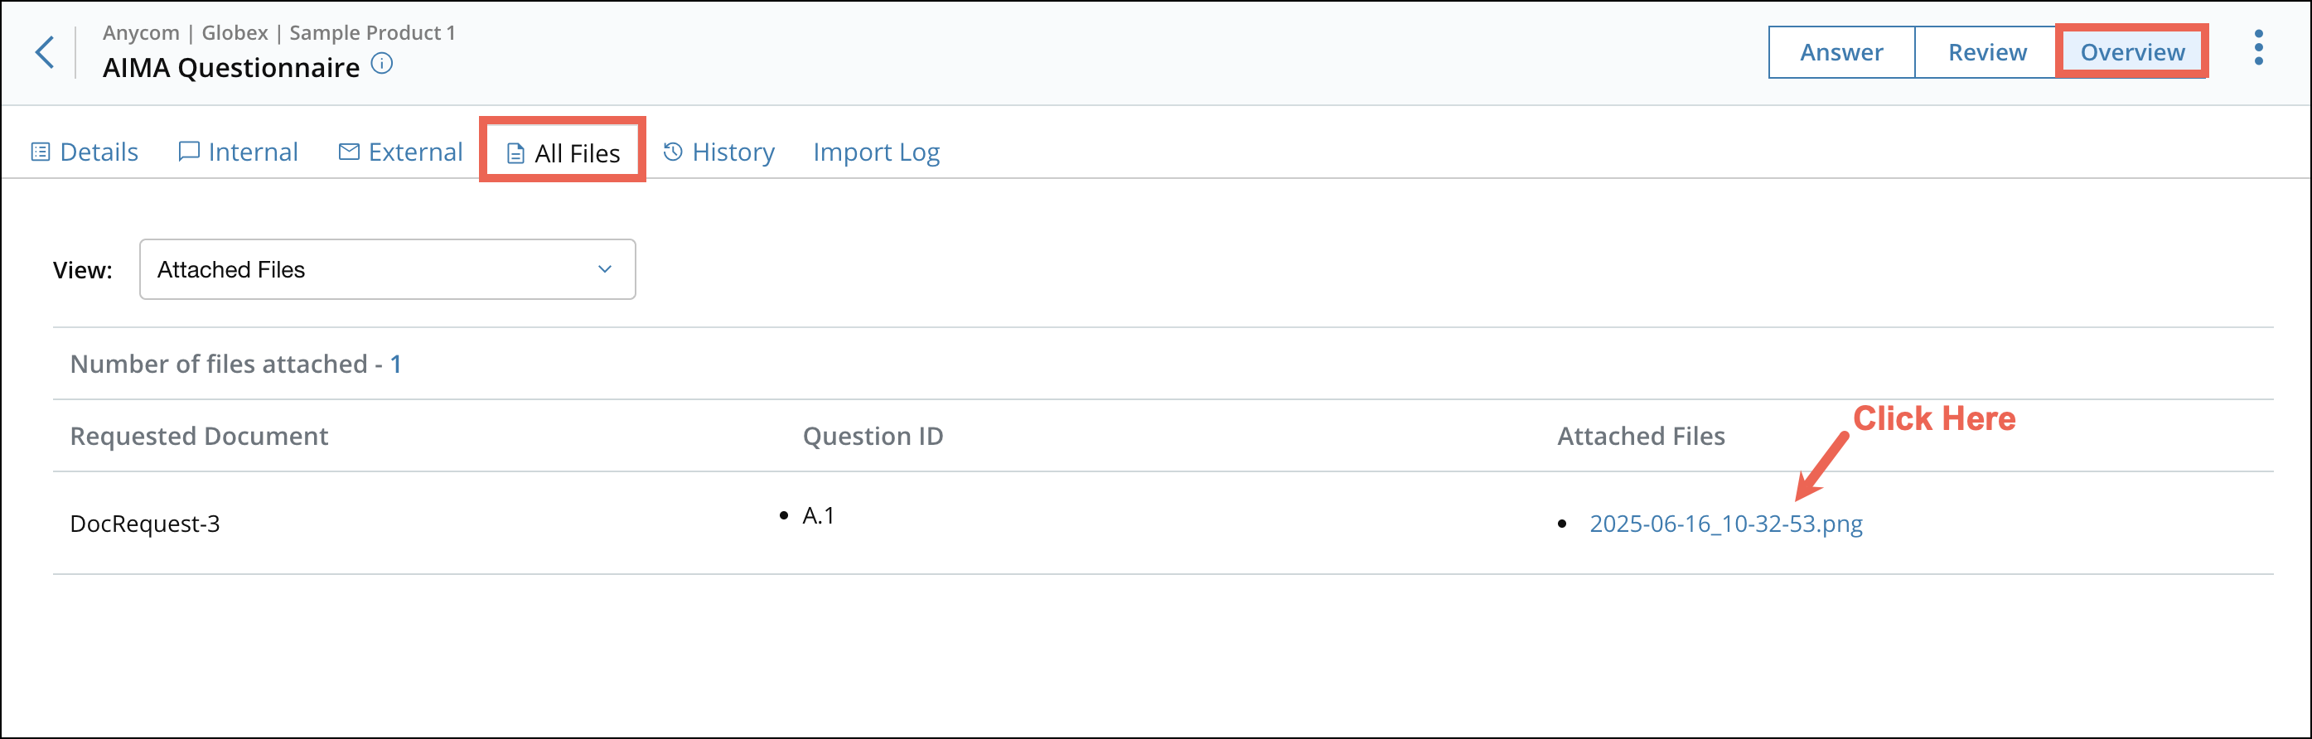Open the Attached Files view selector
This screenshot has width=2312, height=739.
click(388, 269)
